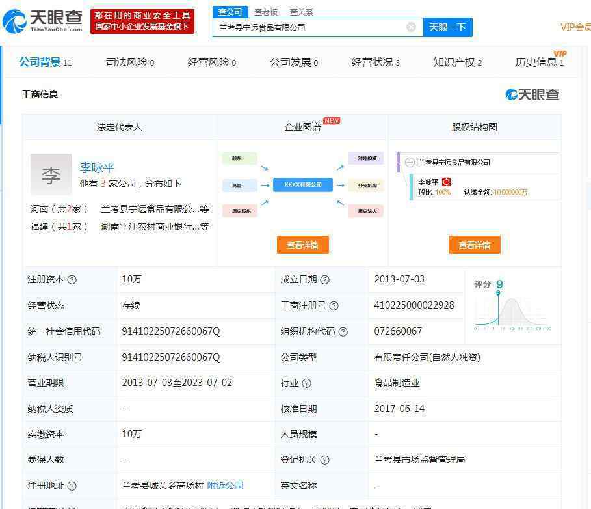Click the TianYanCha logo at top left
Viewport: 591px width, 509px height.
tap(43, 21)
